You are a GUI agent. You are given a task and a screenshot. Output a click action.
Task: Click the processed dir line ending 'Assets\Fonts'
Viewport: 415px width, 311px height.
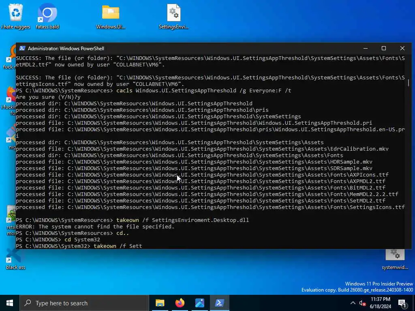180,155
